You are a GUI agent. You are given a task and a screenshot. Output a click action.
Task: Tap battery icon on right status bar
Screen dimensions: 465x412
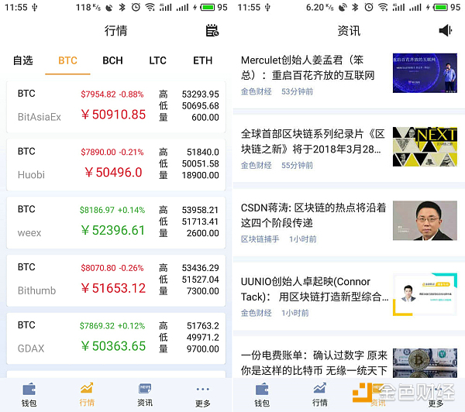[x=439, y=7]
